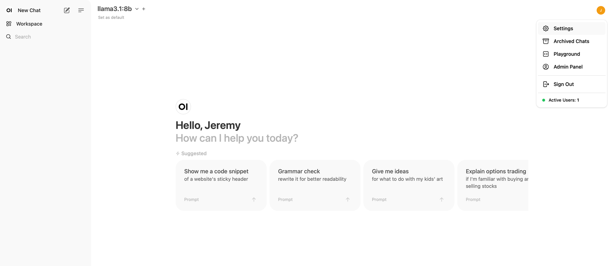Click arrow on 'Give me ideas' card
The image size is (613, 266).
441,200
